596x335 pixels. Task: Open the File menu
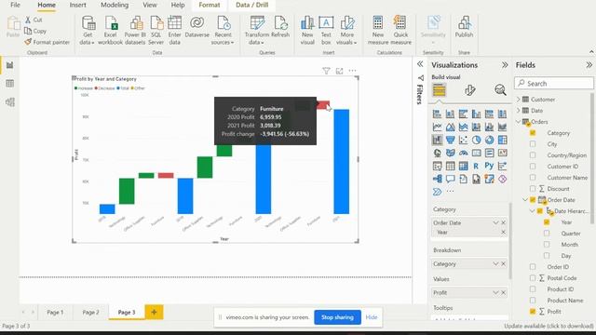pyautogui.click(x=15, y=5)
